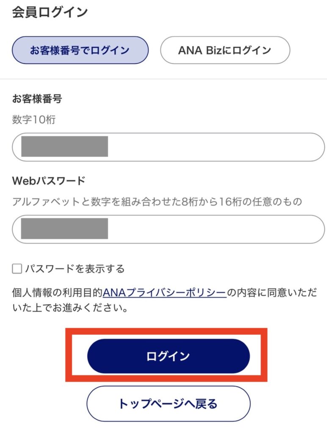
Task: Enable the パスワードを表示する checkbox
Action: point(17,269)
